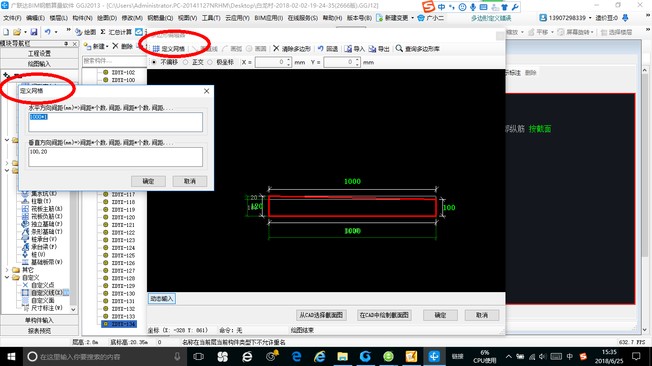
Task: Click 清除多边形 in polygon editor
Action: [x=292, y=49]
